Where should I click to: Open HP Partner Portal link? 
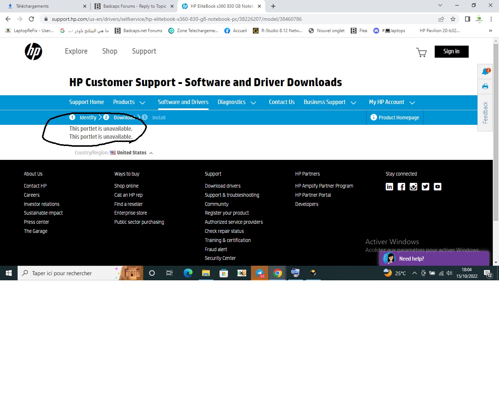pyautogui.click(x=313, y=195)
